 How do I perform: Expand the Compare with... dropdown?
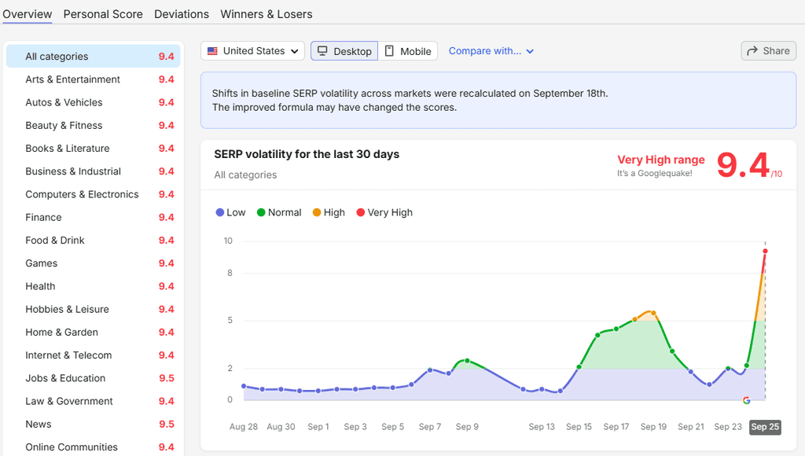pos(491,51)
